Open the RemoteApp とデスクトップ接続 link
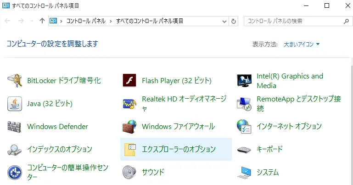Image resolution: width=353 pixels, height=185 pixels. pyautogui.click(x=299, y=104)
